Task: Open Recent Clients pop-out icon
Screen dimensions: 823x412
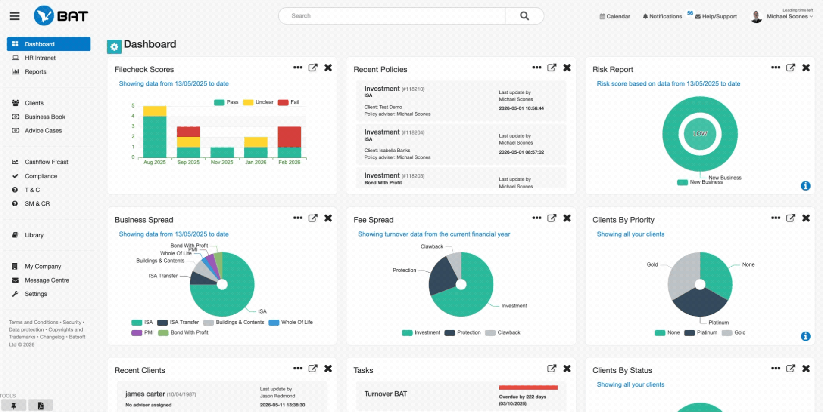Action: 313,369
